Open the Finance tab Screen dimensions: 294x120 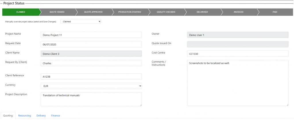coord(56,115)
